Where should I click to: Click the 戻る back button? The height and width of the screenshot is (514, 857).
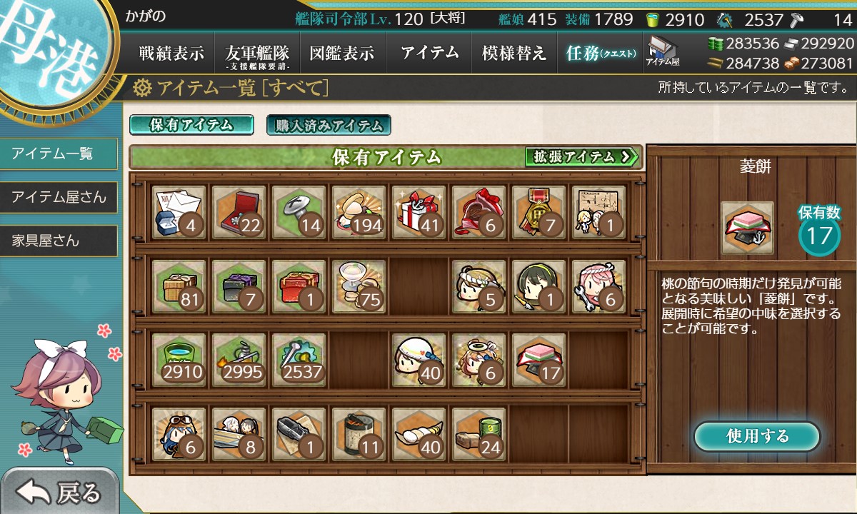pyautogui.click(x=61, y=491)
